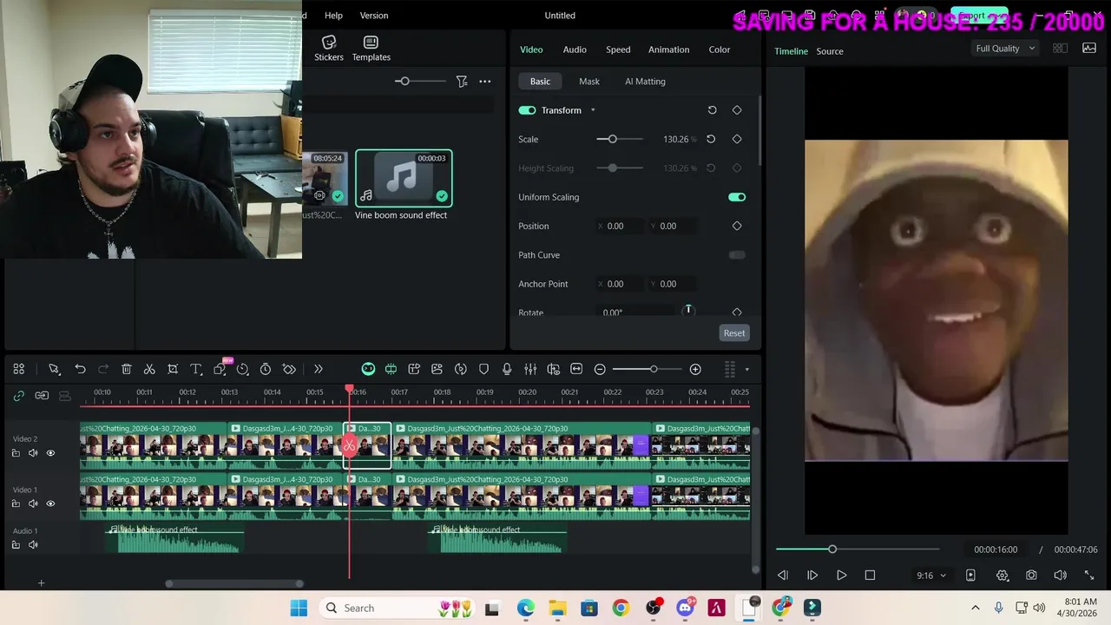Screen dimensions: 1111x625
Task: Open the Full Quality dropdown
Action: coord(1005,49)
